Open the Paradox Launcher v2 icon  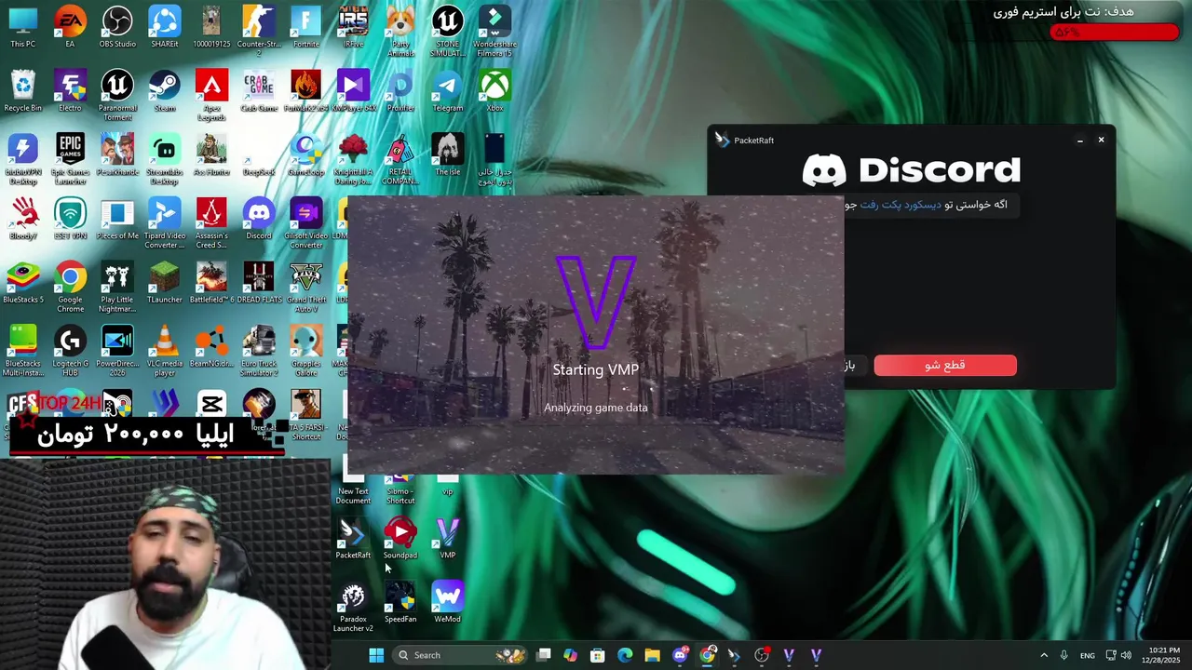click(353, 607)
